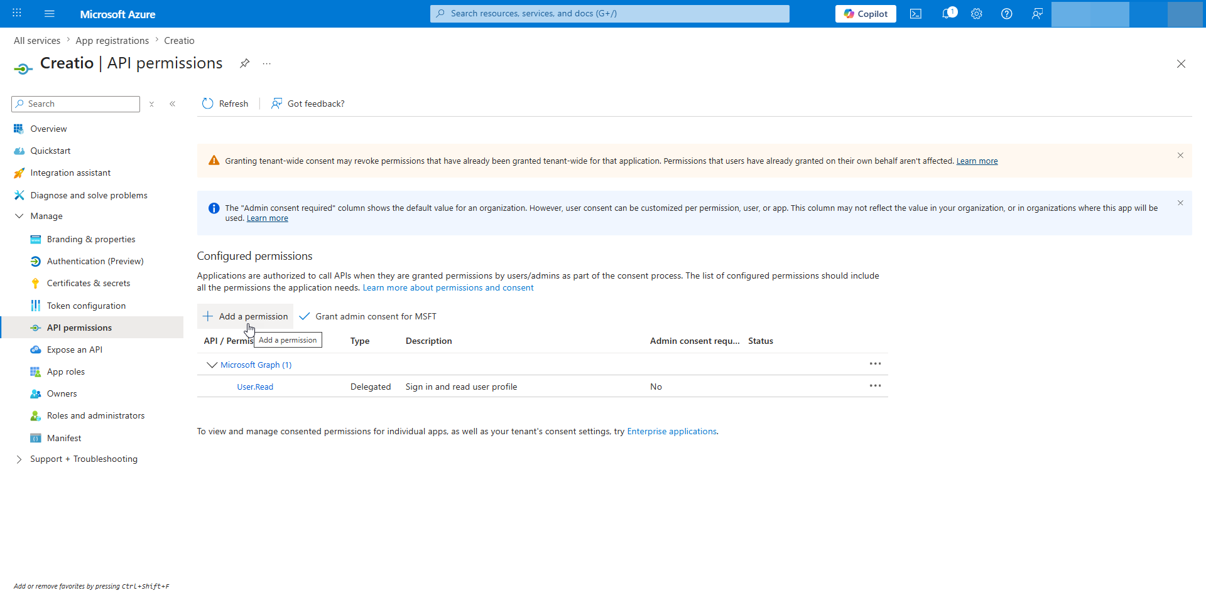Open the User.Read permission link
Screen dimensions: 1206x593
tap(255, 387)
